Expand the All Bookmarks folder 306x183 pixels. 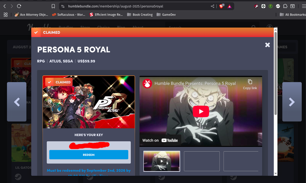(293, 15)
